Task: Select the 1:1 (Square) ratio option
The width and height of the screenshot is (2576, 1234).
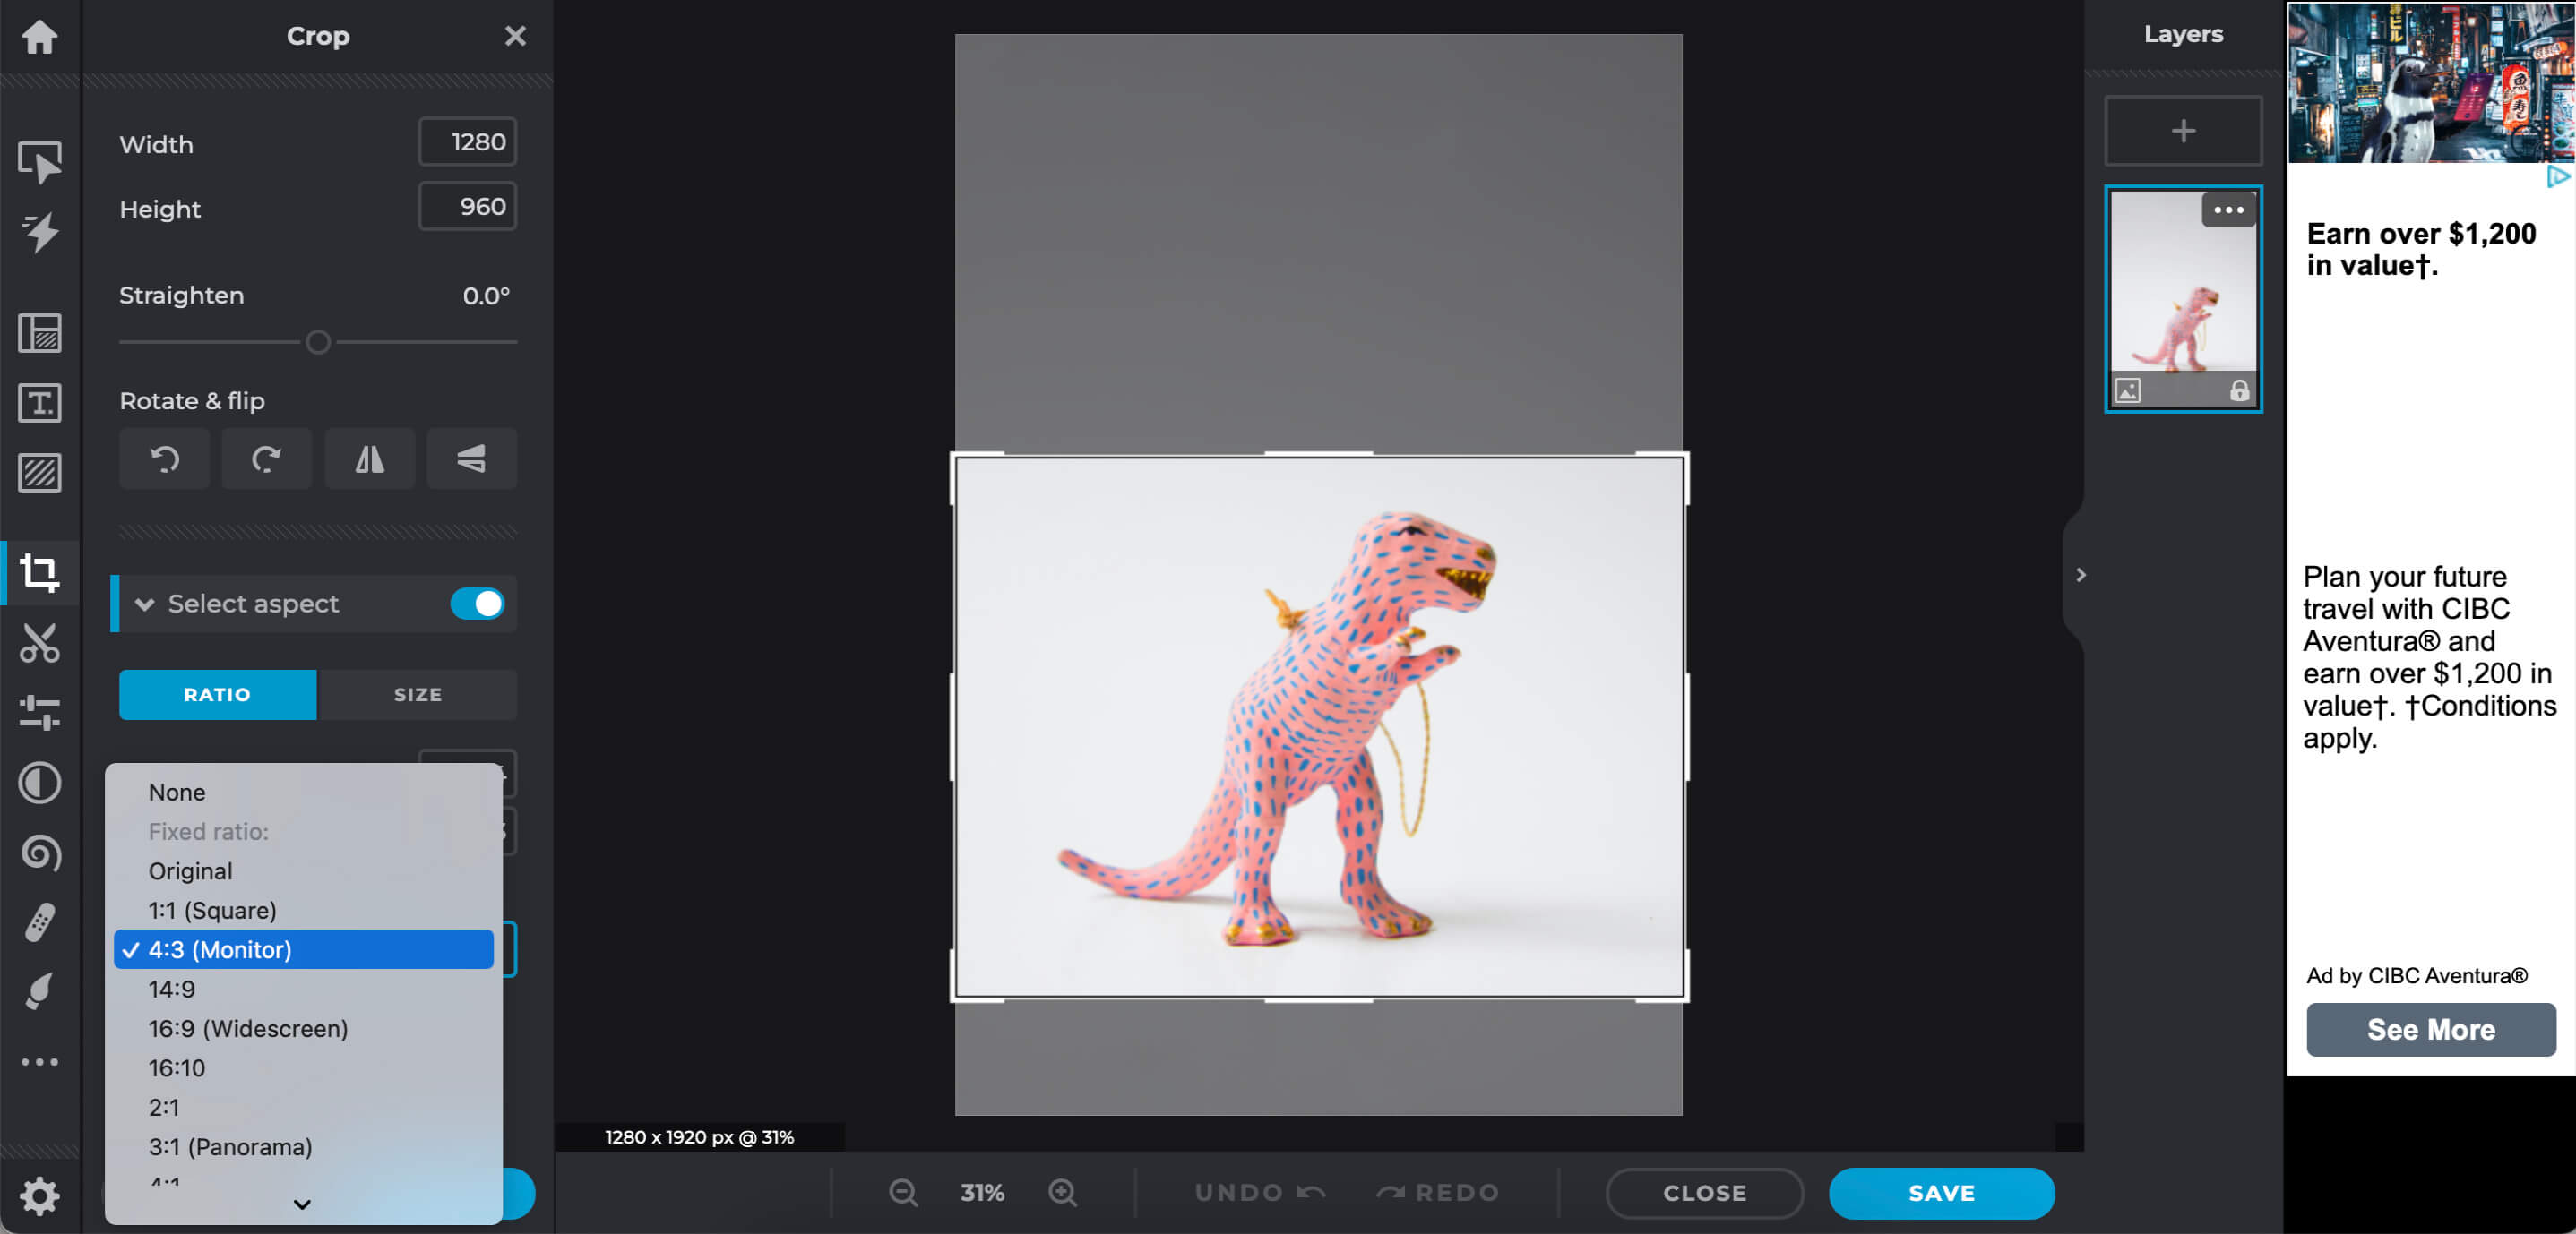Action: [x=212, y=910]
